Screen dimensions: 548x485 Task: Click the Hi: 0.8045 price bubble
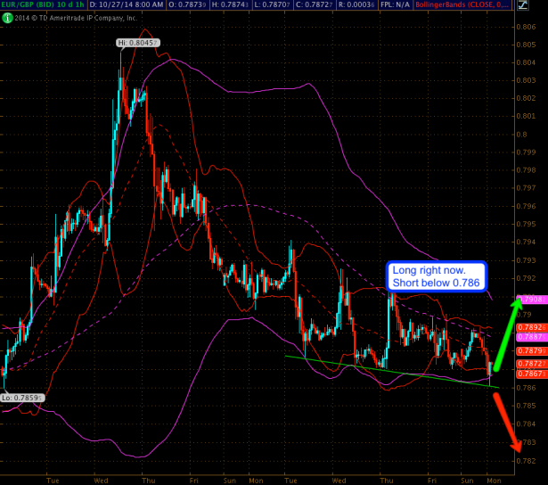[139, 43]
